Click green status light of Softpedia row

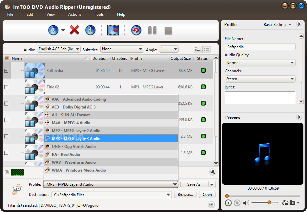[x=203, y=70]
